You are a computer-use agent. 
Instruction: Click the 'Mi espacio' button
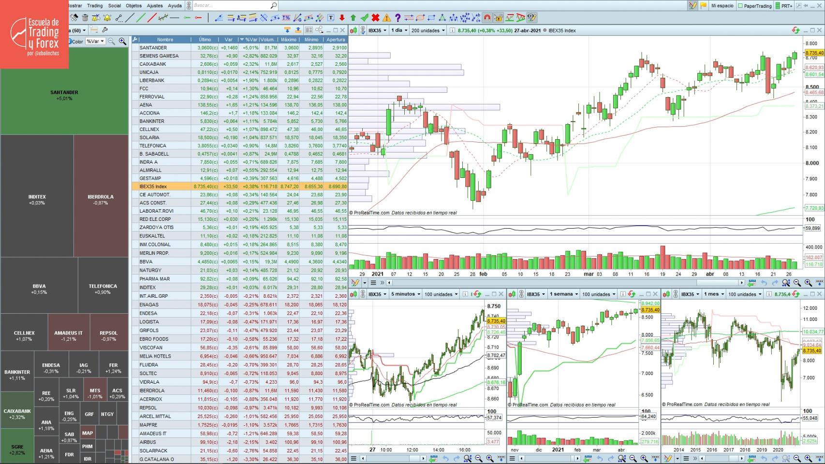pyautogui.click(x=722, y=6)
